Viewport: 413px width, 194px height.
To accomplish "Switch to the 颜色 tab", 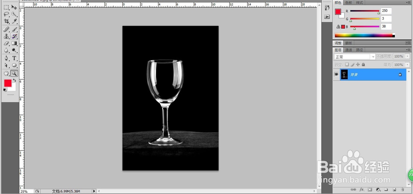I will [x=338, y=2].
